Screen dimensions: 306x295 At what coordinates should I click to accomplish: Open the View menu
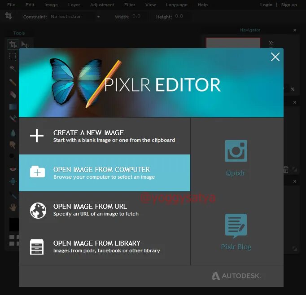click(150, 4)
